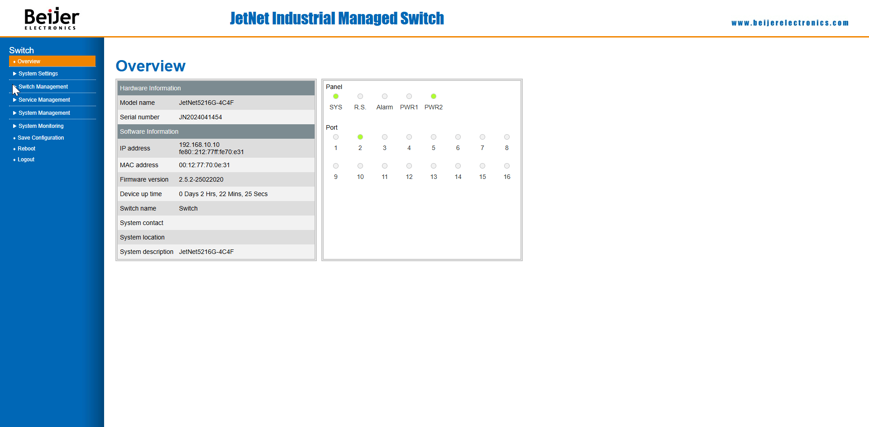Viewport: 869px width, 427px height.
Task: Click the Firmware version label
Action: [144, 179]
